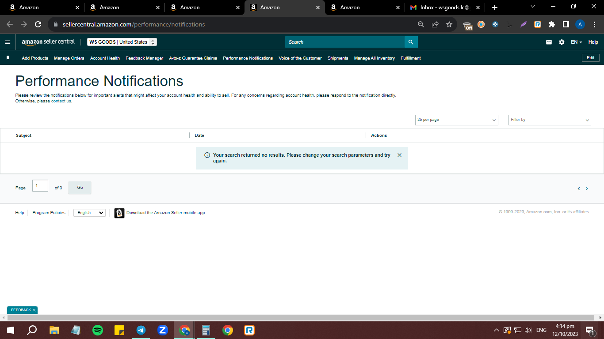Click the horizontal scrollbar at page bottom

click(301, 317)
